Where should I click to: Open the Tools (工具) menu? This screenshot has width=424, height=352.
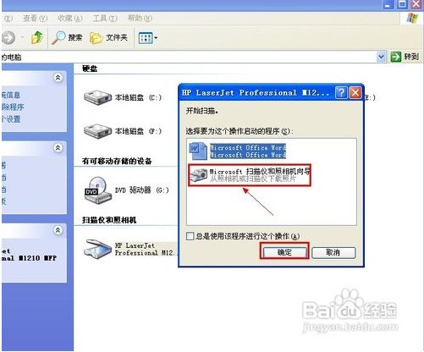[105, 19]
